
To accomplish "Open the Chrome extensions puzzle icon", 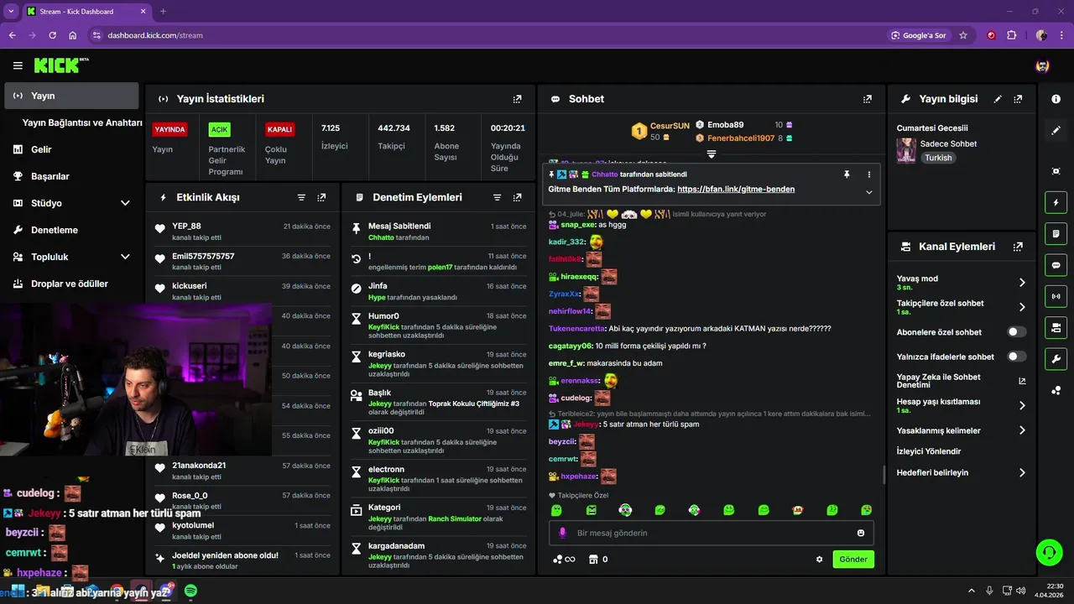I will [1011, 35].
